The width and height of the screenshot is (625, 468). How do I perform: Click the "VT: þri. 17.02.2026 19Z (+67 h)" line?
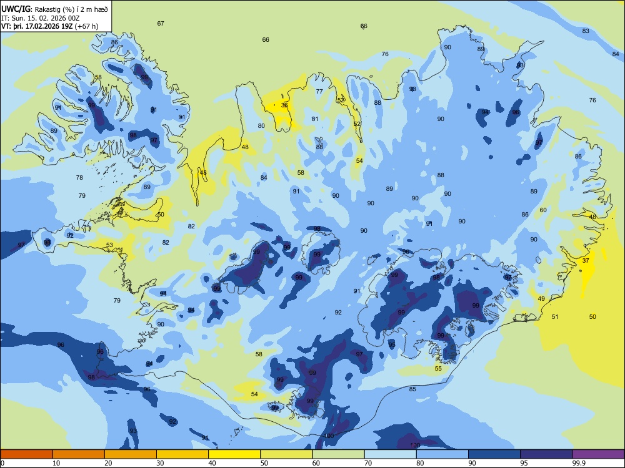click(49, 26)
